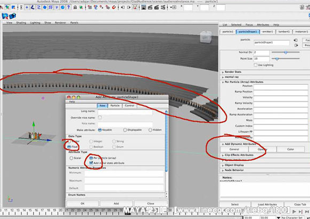Select the Scalar attribute type radio button
Viewport: 310px width, 219px height.
tap(71, 158)
